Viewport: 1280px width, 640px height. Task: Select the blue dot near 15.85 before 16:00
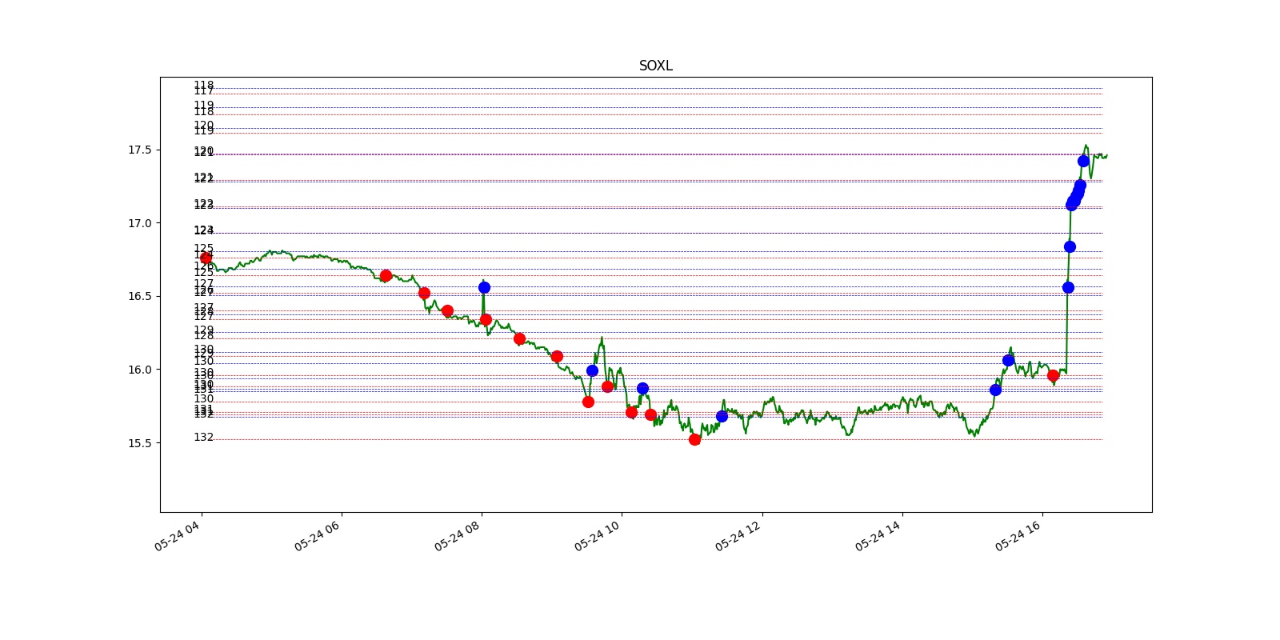pos(995,390)
